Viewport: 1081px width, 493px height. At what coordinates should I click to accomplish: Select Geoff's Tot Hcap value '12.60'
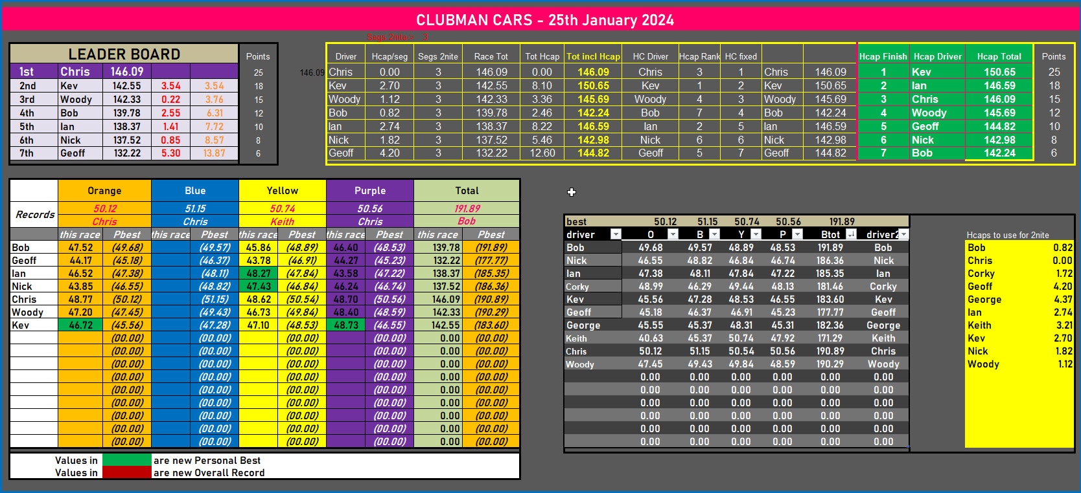[x=542, y=153]
